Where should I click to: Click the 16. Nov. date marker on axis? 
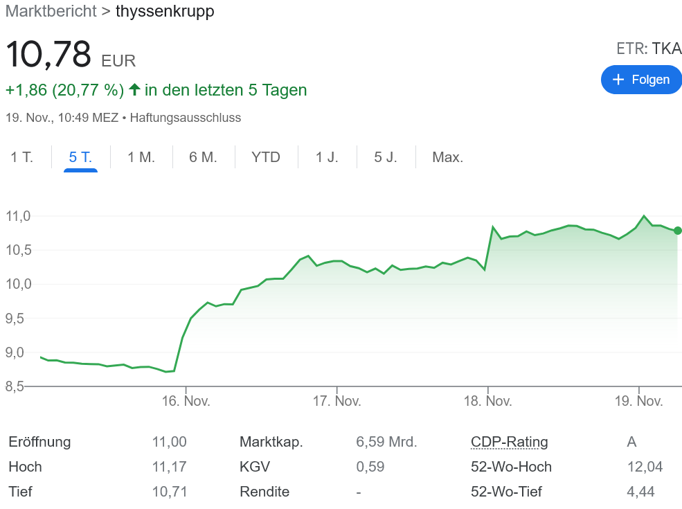[x=186, y=401]
